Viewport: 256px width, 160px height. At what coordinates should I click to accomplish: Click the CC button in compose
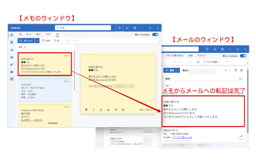coord(167,86)
